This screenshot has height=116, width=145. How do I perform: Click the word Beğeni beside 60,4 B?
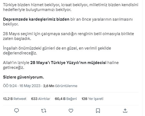[72, 99]
